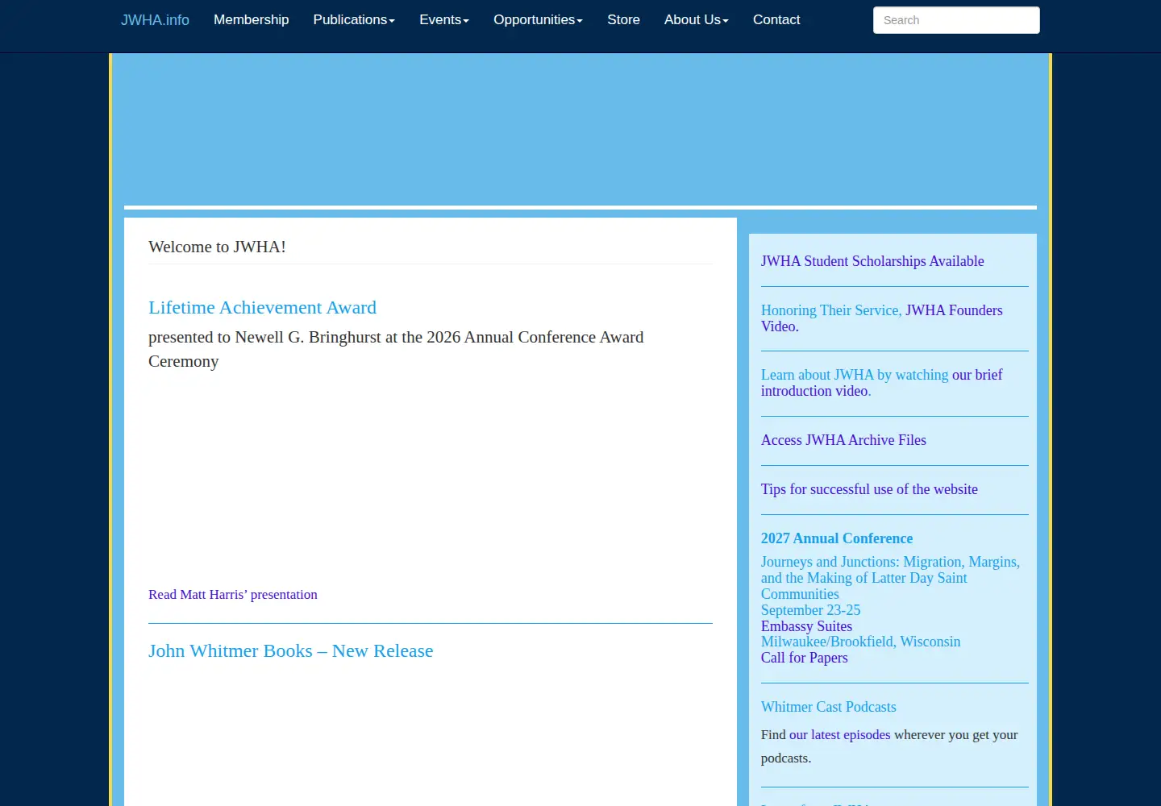This screenshot has width=1161, height=806.
Task: Open Read Matt Harris' presentation link
Action: point(233,595)
